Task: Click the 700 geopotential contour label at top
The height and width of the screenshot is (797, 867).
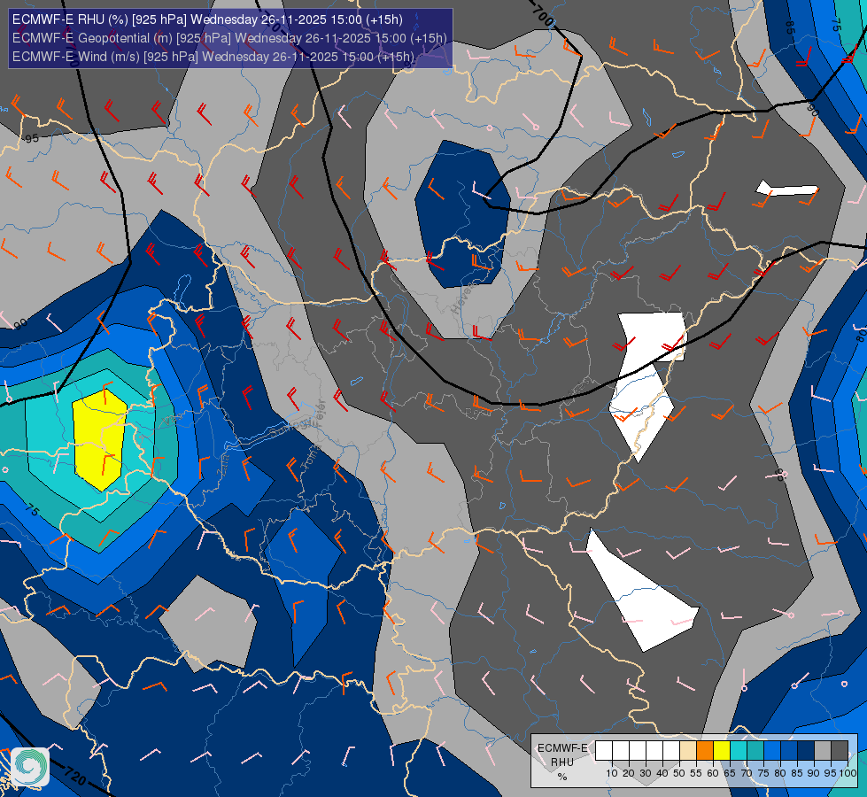Action: pos(542,15)
